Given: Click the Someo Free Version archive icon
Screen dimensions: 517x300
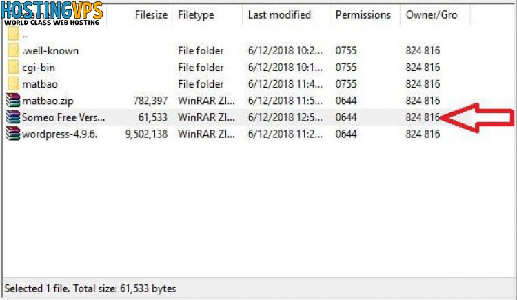Looking at the screenshot, I should pyautogui.click(x=13, y=117).
